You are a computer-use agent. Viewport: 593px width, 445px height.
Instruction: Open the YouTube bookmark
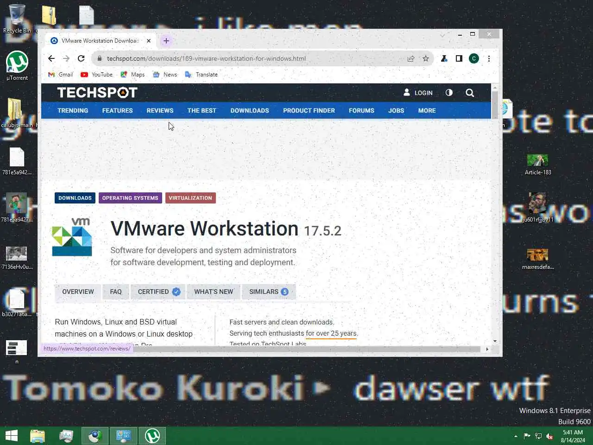pos(96,75)
